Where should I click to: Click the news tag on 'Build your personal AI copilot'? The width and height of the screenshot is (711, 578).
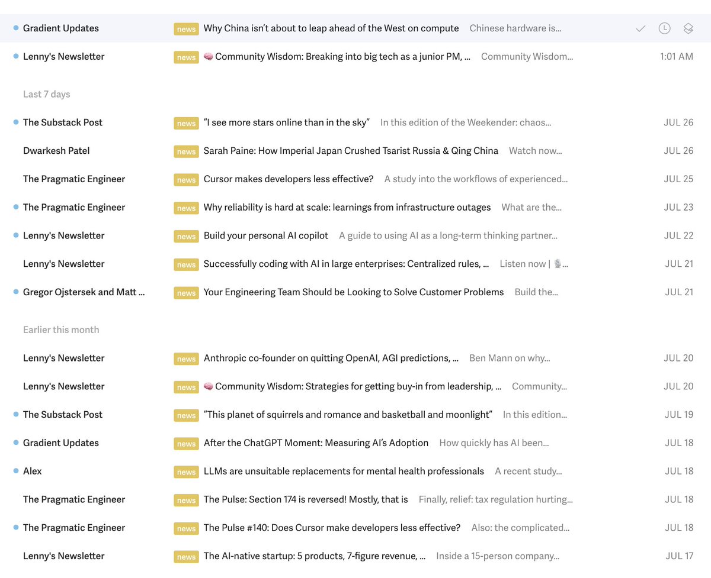point(186,236)
